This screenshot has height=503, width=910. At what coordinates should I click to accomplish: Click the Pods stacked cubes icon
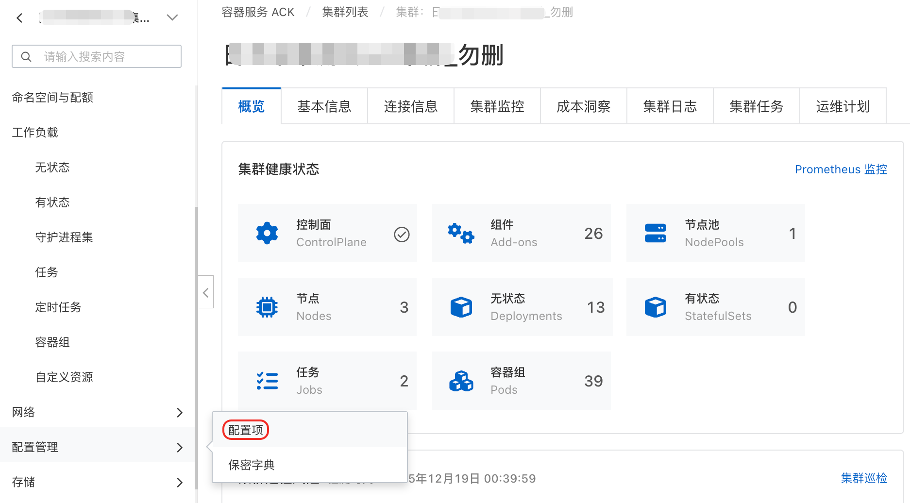461,381
